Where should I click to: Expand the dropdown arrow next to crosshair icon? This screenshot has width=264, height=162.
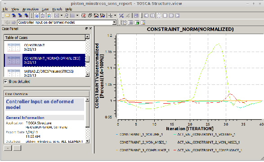click(115, 16)
